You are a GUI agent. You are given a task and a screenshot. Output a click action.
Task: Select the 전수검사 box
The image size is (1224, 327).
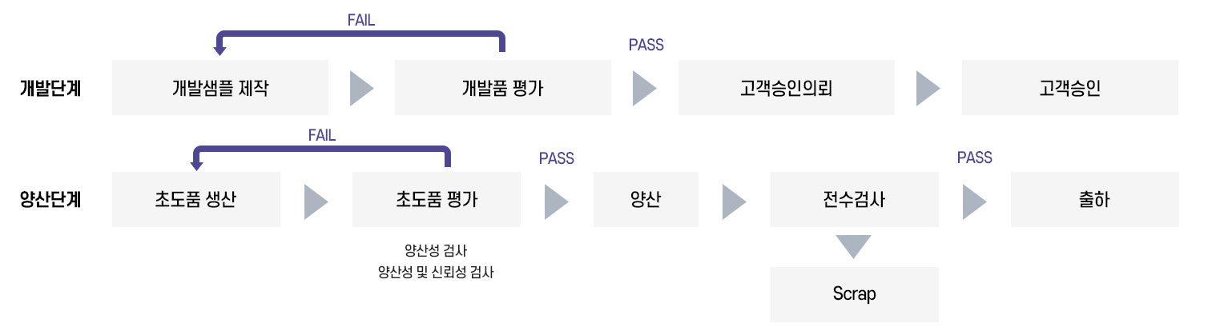854,200
